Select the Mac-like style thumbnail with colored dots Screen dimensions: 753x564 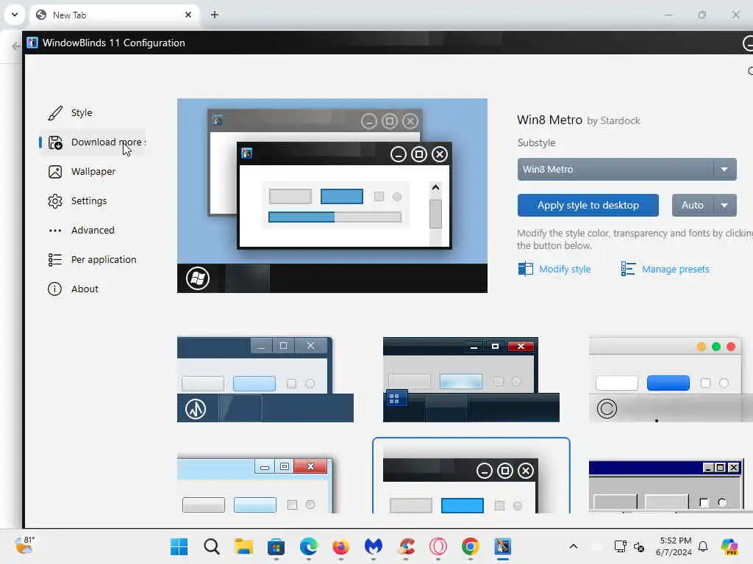(671, 380)
